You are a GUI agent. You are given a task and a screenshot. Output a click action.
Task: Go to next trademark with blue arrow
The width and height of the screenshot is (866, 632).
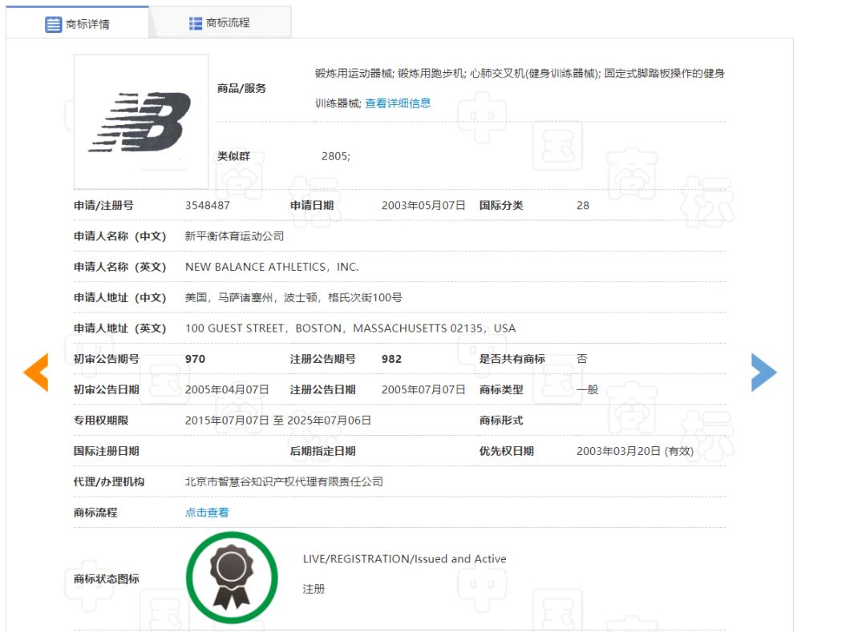click(x=764, y=372)
